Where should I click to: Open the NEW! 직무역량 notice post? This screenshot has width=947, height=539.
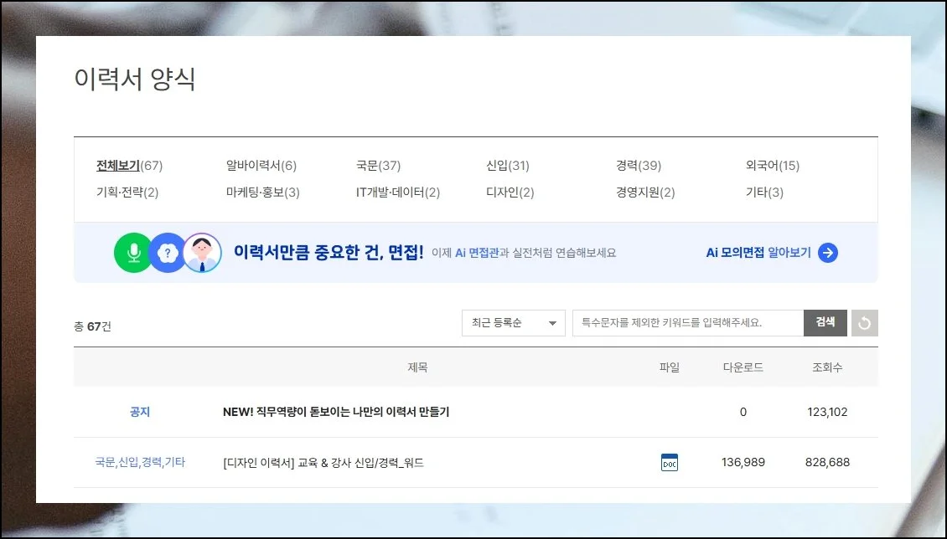pos(336,412)
